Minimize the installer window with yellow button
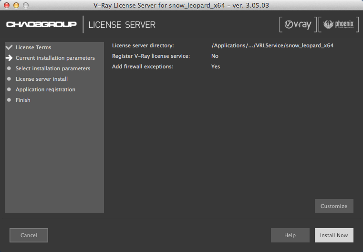The image size is (363, 252). pyautogui.click(x=15, y=5)
